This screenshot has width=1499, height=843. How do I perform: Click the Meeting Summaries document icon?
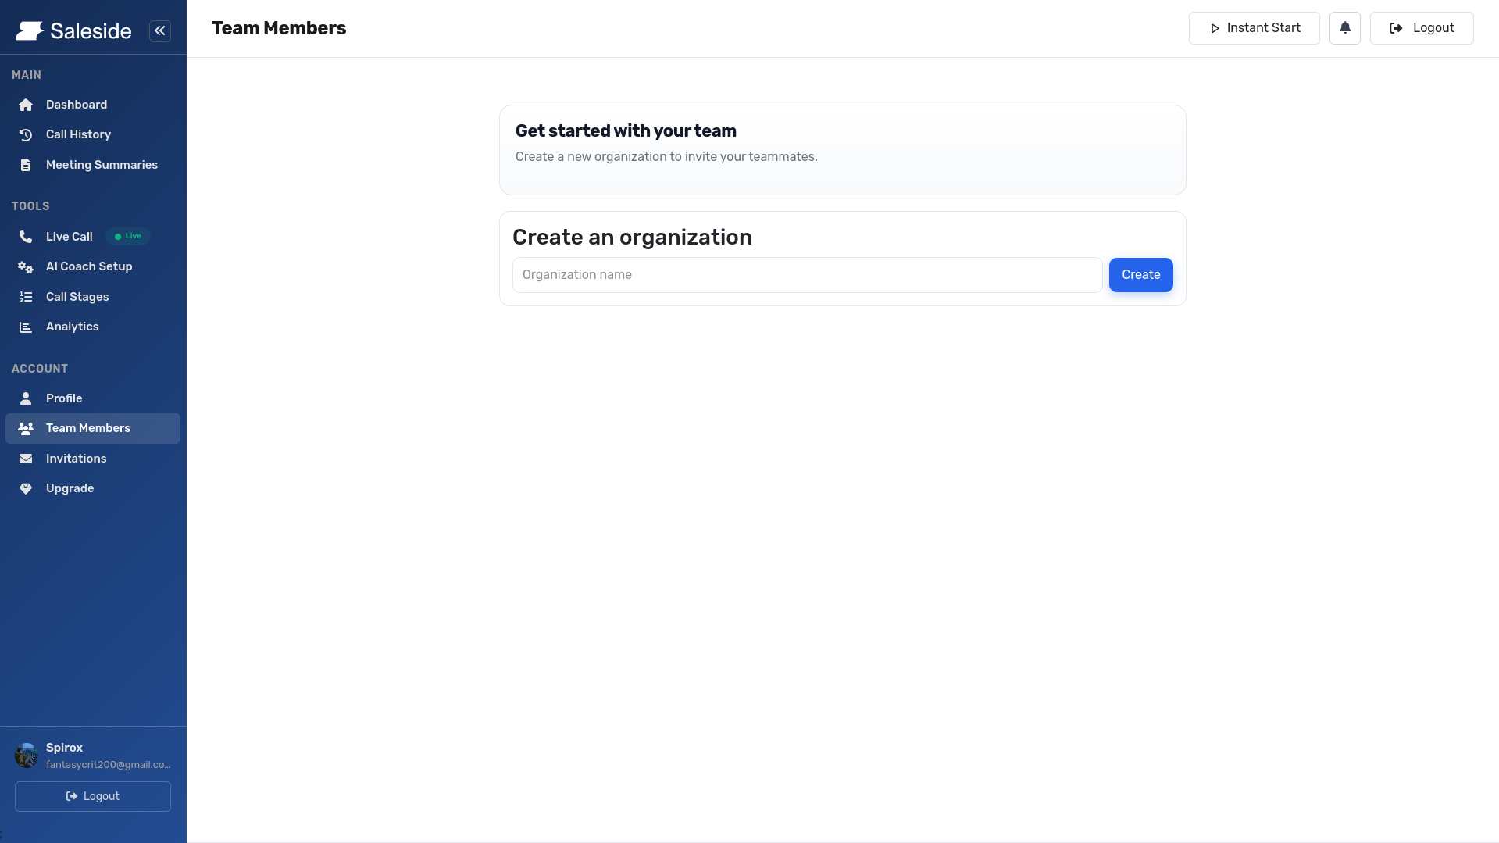(26, 165)
